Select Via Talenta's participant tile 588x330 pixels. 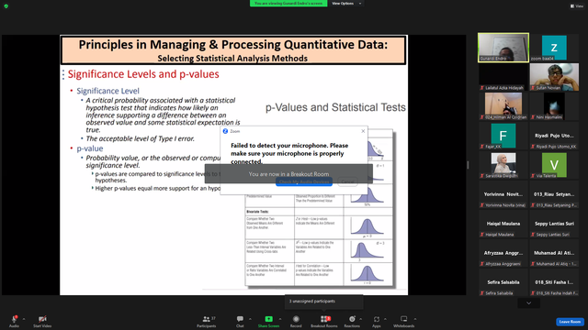click(554, 165)
